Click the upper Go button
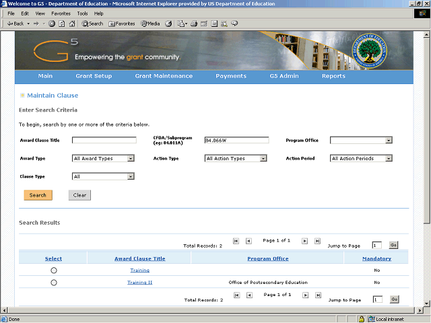431x323 pixels. tap(393, 245)
